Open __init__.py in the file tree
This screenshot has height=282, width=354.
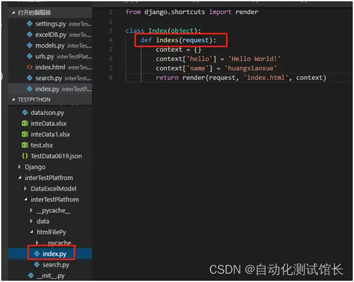tap(50, 276)
